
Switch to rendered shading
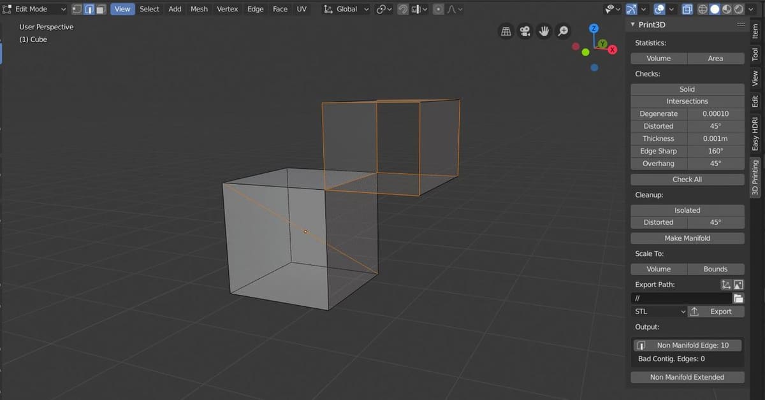738,9
